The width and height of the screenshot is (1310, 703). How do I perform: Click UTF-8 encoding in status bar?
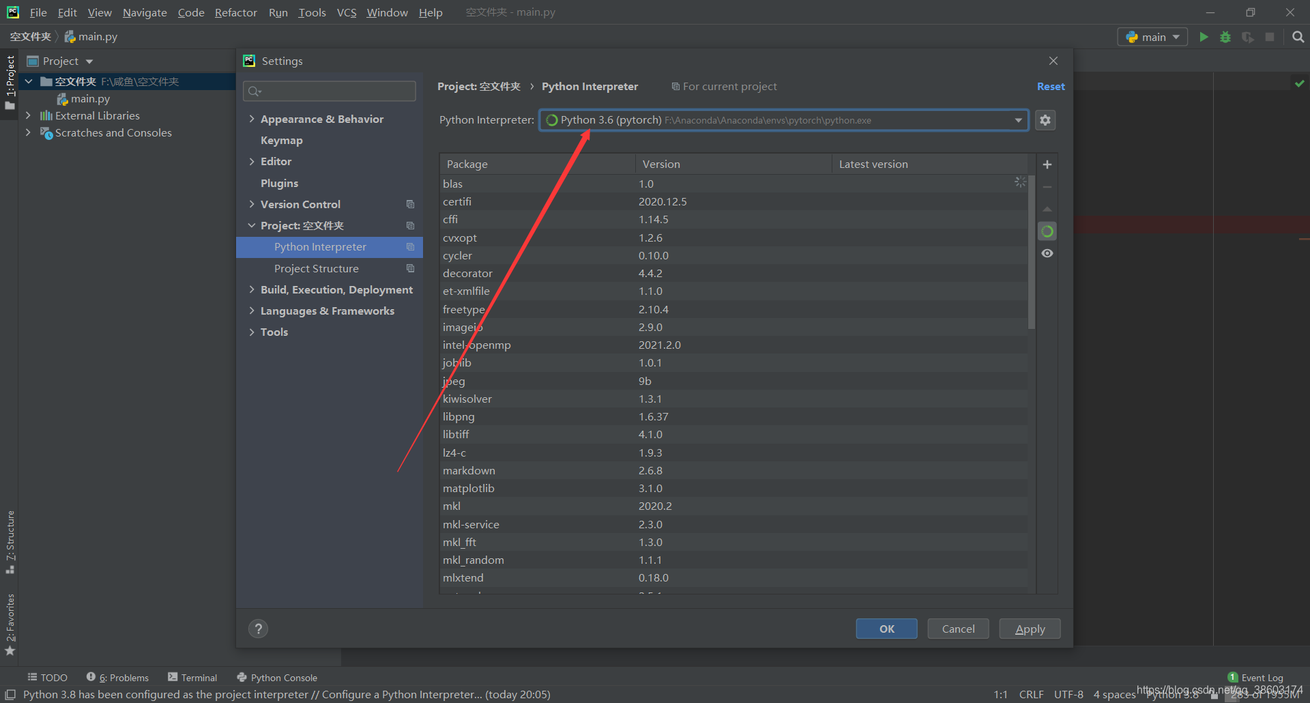tap(1068, 694)
